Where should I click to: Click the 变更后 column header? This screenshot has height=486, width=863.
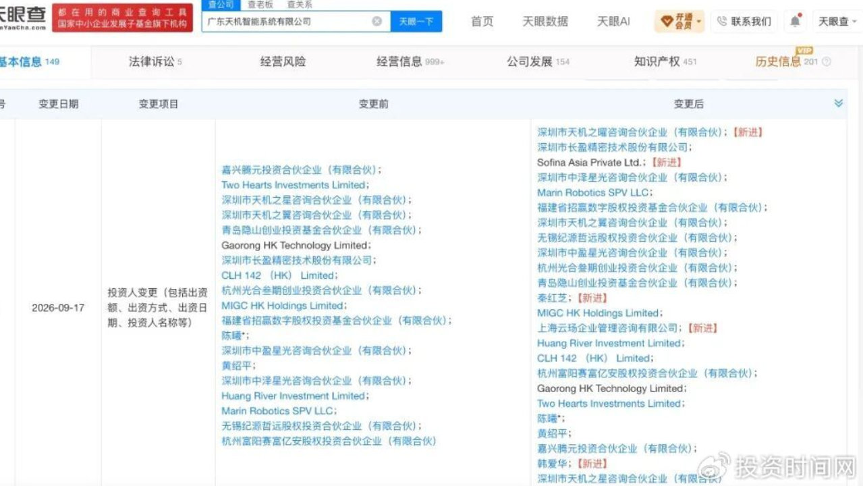pyautogui.click(x=688, y=104)
